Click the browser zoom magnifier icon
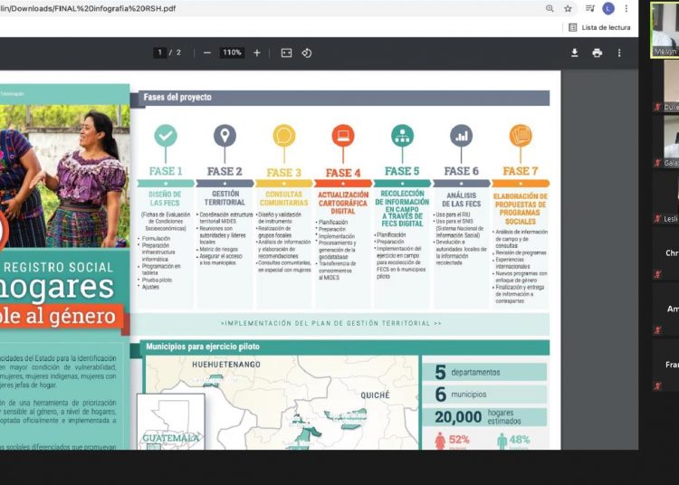679x485 pixels. click(x=549, y=8)
